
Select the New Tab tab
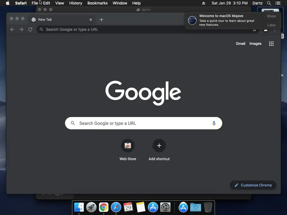[62, 20]
